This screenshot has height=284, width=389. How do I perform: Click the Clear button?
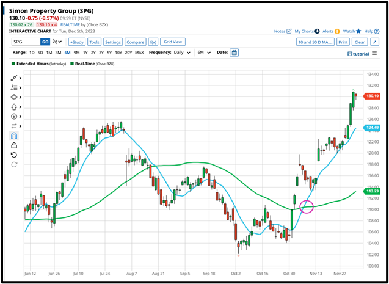click(360, 42)
